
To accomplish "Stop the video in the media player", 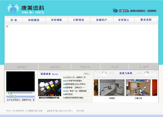I will tap(15, 96).
